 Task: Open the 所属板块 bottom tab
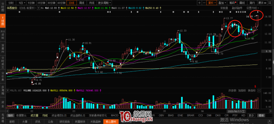tap(80, 121)
